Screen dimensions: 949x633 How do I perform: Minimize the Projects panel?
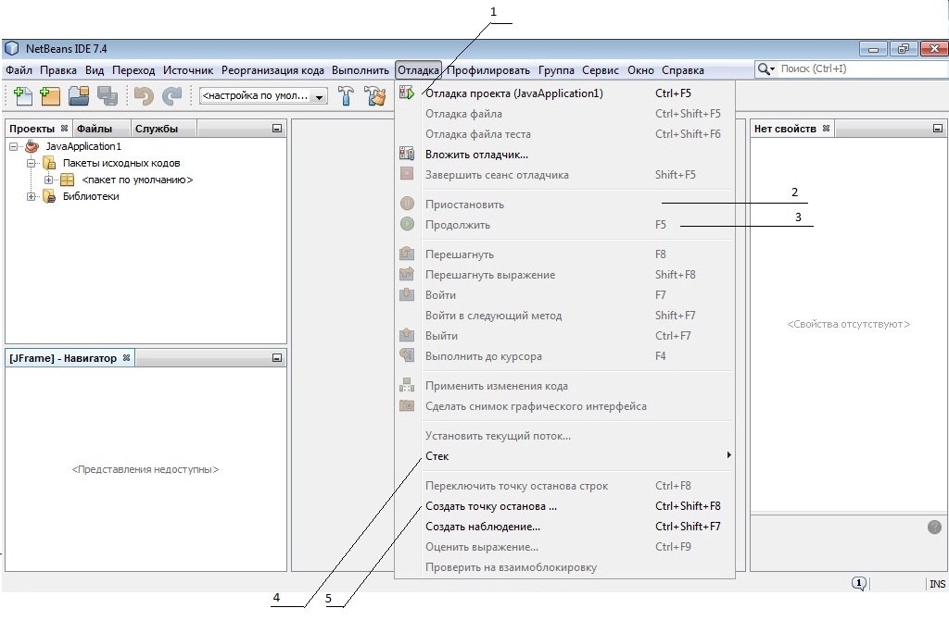click(x=276, y=128)
